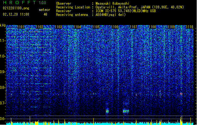Screen dimensions: 197x125
Task: Click the 'Receiver' field label
Action: tap(64, 11)
